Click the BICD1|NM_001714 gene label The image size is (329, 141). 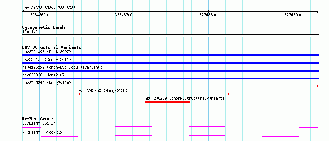(39, 123)
